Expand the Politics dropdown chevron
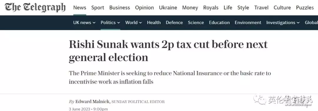This screenshot has height=111, width=318. tap(118, 23)
